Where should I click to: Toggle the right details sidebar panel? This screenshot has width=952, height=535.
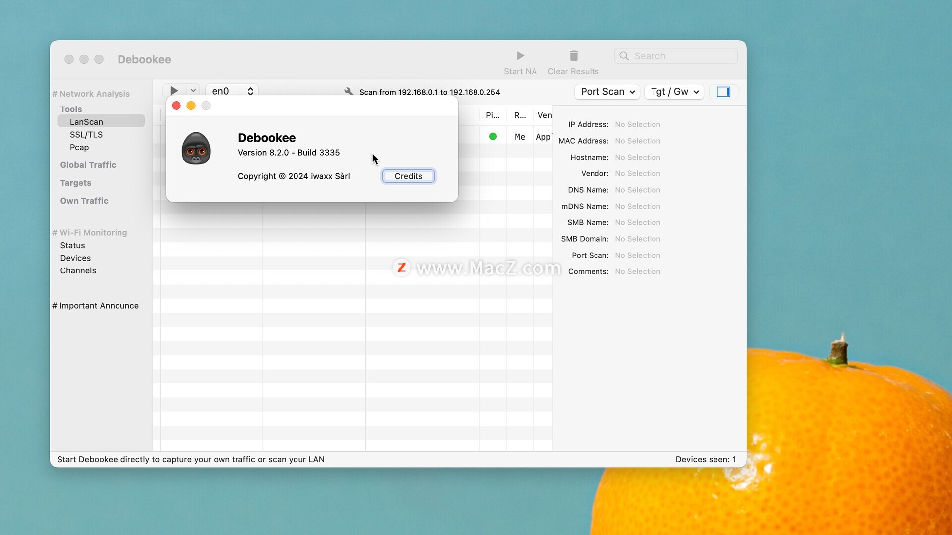(723, 92)
